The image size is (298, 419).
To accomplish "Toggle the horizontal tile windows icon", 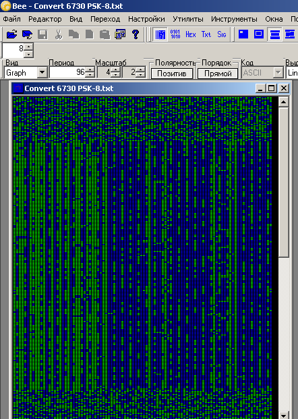I will coord(274,34).
